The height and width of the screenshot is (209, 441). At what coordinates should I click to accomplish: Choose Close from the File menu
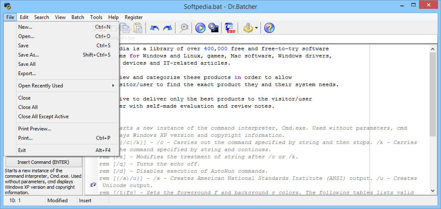coord(62,98)
